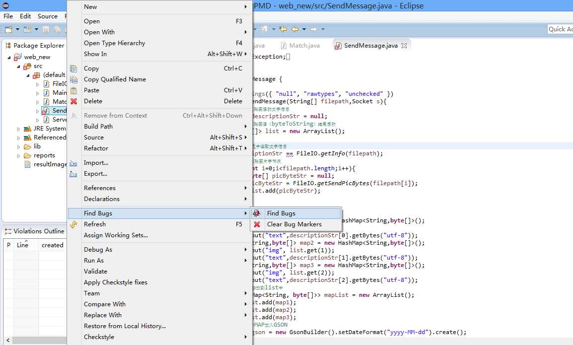
Task: Open the File menu
Action: 8,16
